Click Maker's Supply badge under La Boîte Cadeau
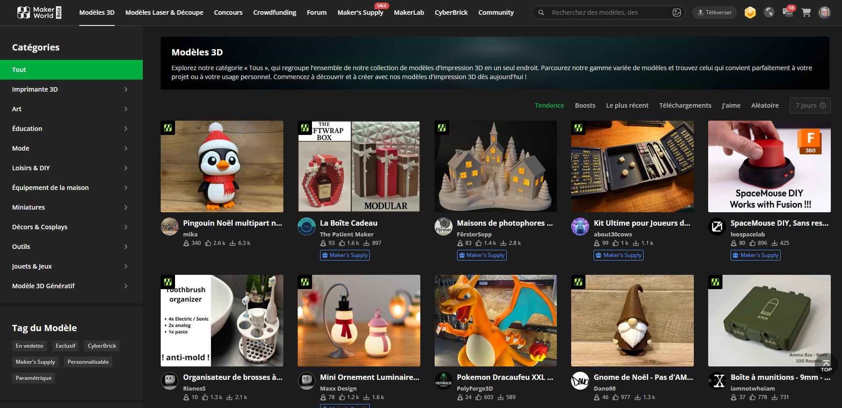The width and height of the screenshot is (842, 408). click(345, 255)
